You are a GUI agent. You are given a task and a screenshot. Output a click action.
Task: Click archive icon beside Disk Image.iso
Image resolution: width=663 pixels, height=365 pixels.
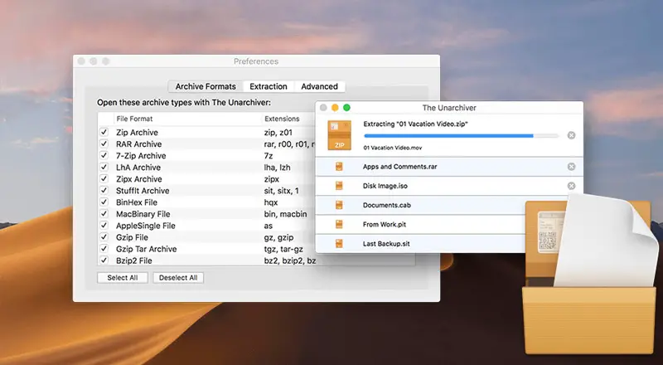click(x=339, y=186)
